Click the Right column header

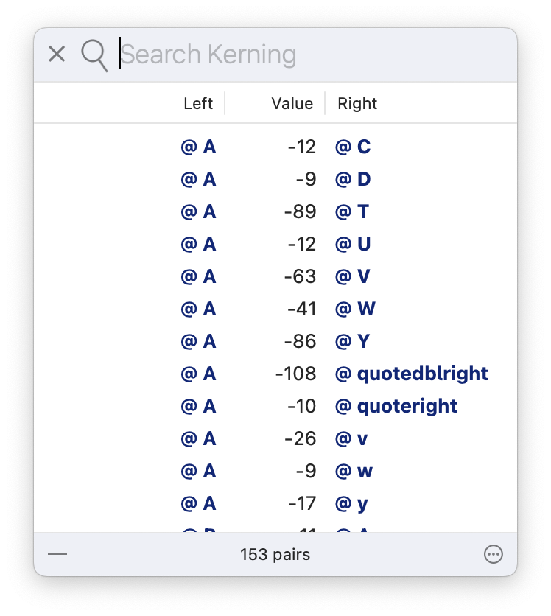357,103
